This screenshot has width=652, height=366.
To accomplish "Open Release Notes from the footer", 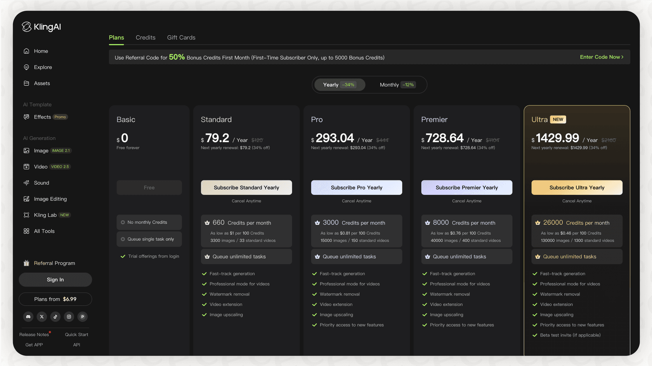I will tap(35, 334).
